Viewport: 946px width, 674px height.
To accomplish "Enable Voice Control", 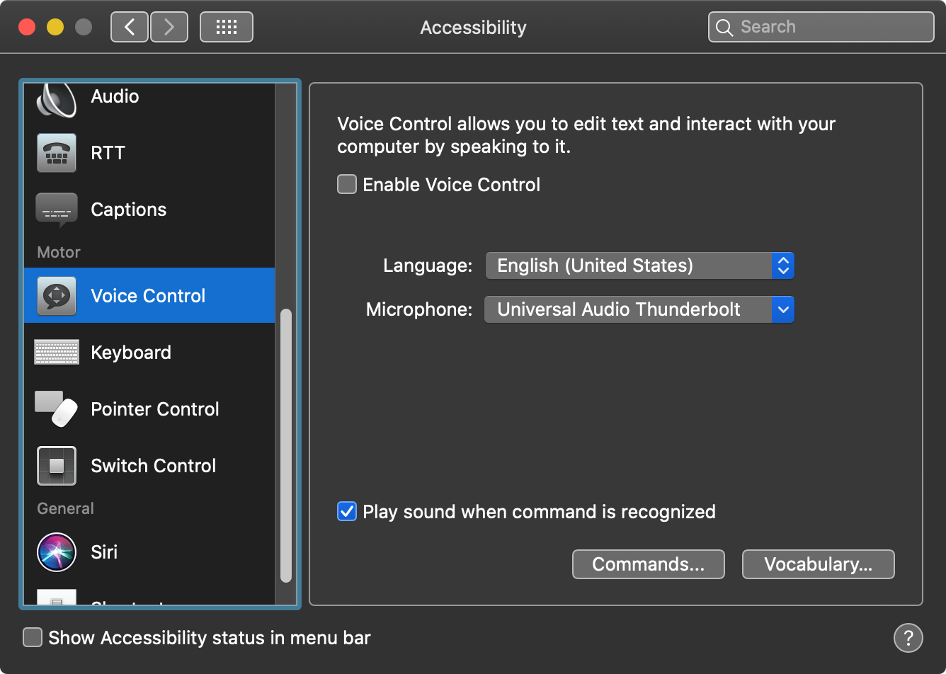I will (x=346, y=184).
